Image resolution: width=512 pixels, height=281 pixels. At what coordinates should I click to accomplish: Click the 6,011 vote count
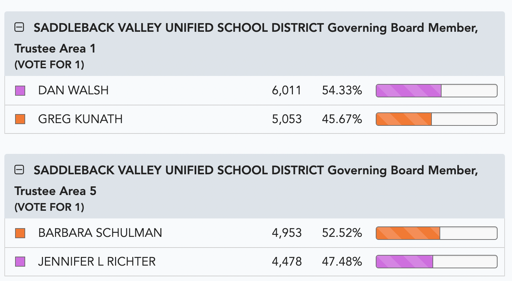pyautogui.click(x=287, y=91)
